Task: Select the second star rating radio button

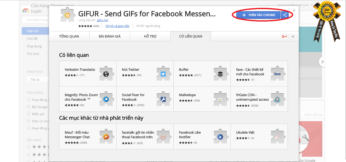Action: [29, 154]
